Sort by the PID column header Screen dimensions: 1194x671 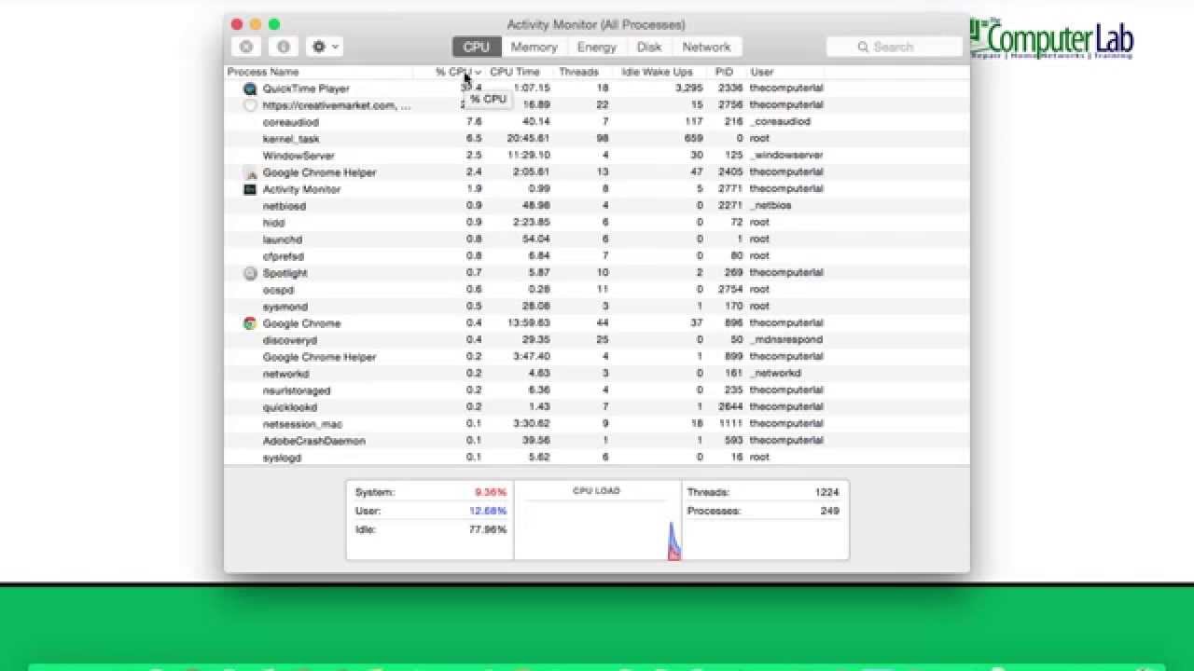point(724,72)
